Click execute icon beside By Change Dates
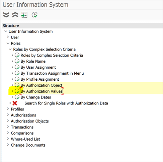Screen dimensions: 163x162 (17, 97)
